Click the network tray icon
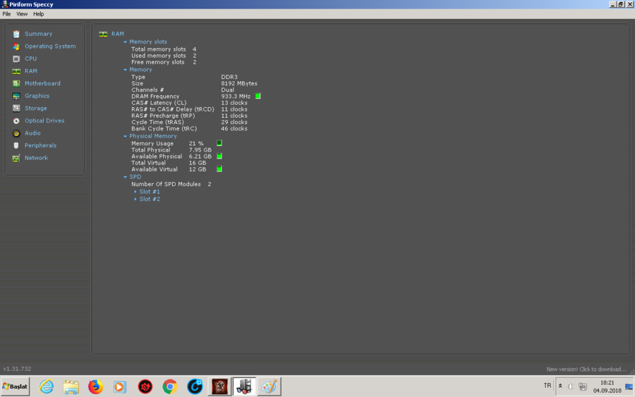The image size is (635, 397). point(583,386)
